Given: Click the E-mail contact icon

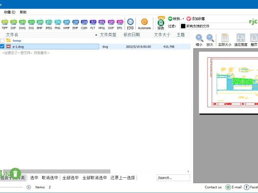Looking at the screenshot, I should tap(233, 187).
